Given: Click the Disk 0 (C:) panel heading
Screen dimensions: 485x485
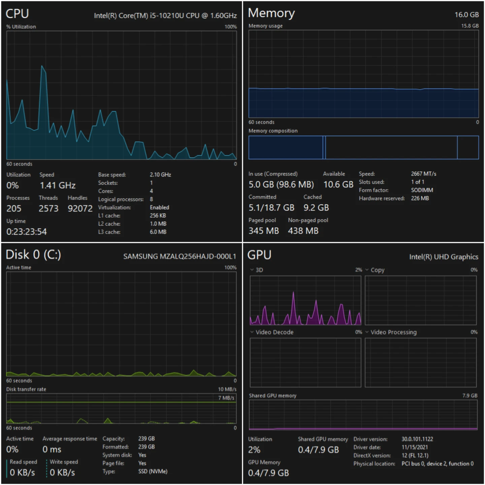Looking at the screenshot, I should click(x=33, y=255).
